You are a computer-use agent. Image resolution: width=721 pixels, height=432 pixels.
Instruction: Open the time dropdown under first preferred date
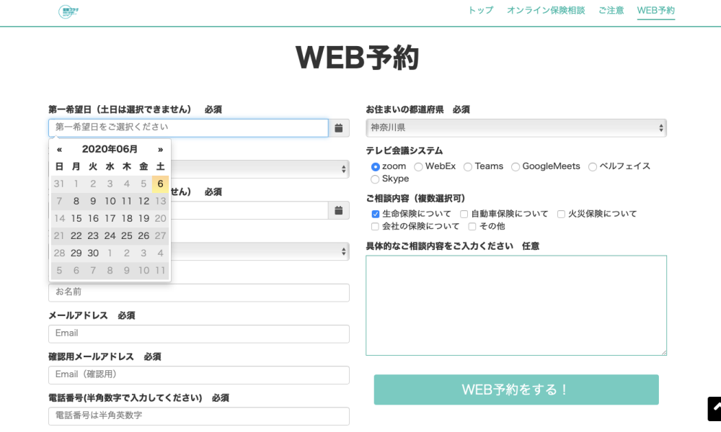[260, 169]
